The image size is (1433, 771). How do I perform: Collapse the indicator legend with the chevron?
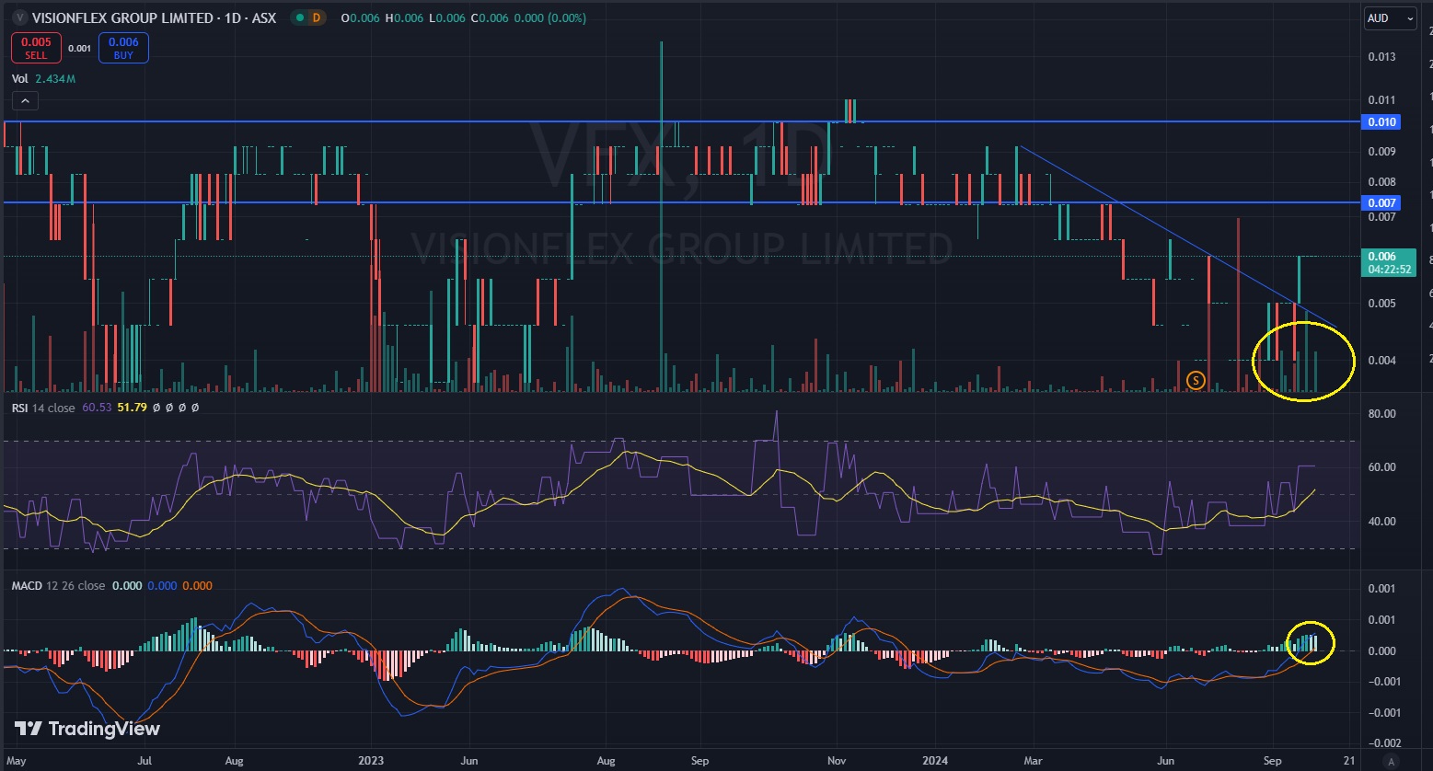pyautogui.click(x=25, y=101)
